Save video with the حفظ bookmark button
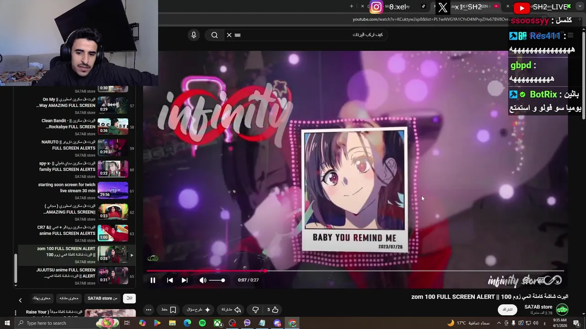The height and width of the screenshot is (329, 586). coord(169,310)
